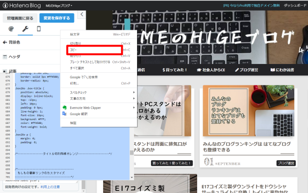Screen dimensions: 308x193
Task: Open the design palette tab icon
Action: (11, 29)
